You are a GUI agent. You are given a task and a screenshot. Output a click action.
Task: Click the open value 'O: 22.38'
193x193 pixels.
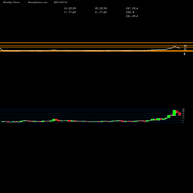(70, 8)
